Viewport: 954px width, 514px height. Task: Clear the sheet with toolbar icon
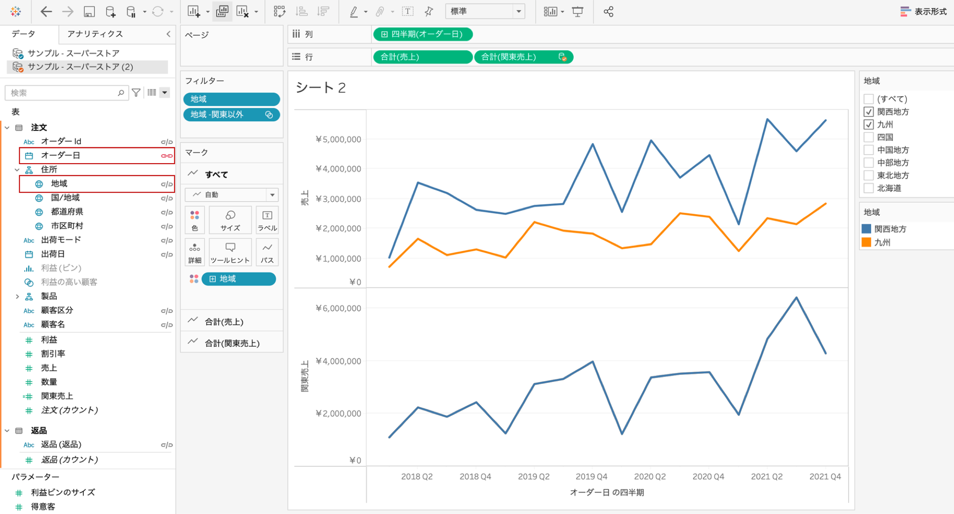(x=243, y=11)
